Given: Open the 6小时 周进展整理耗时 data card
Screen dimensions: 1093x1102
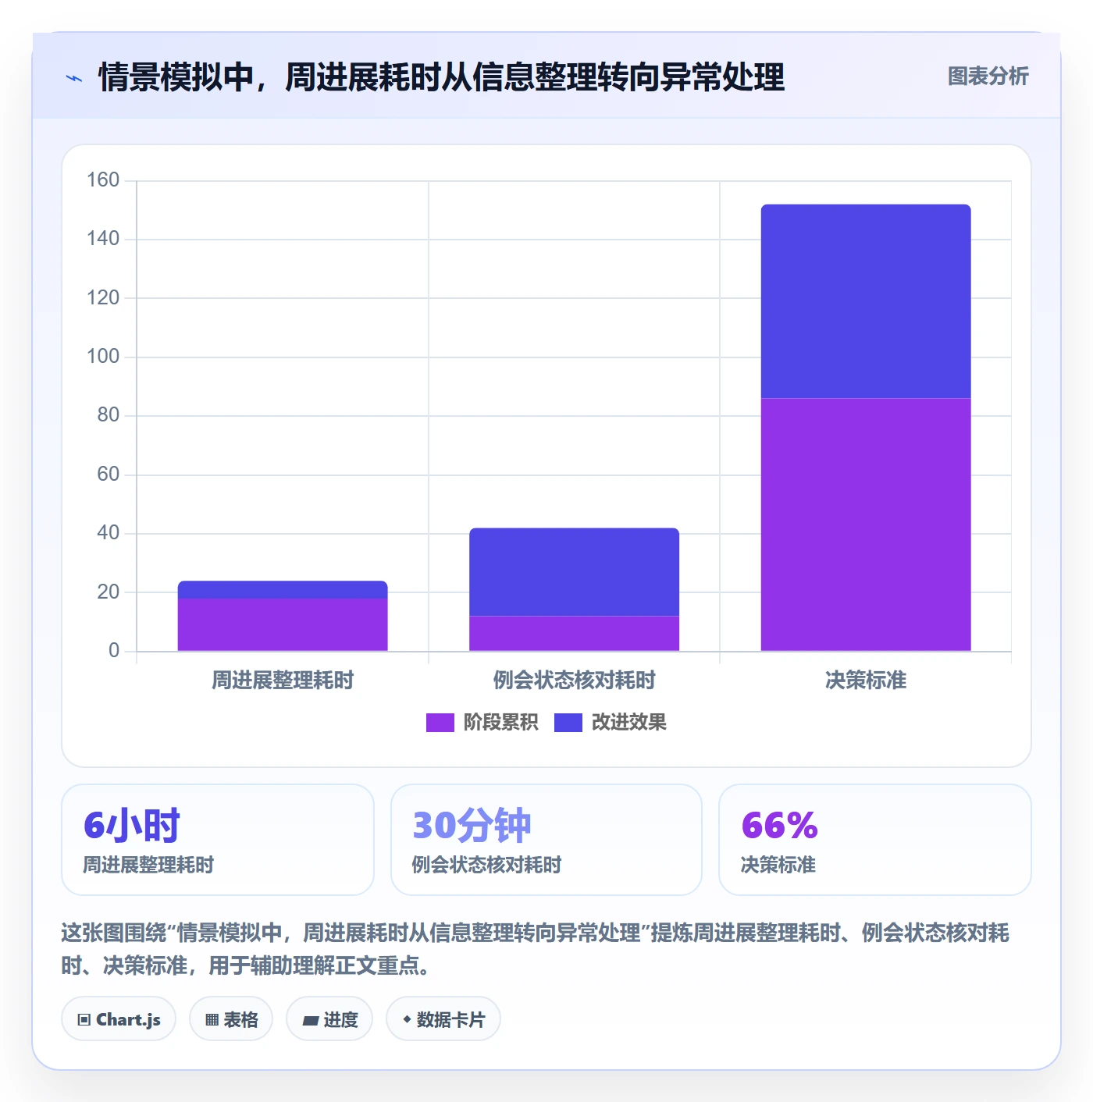Looking at the screenshot, I should pos(218,840).
